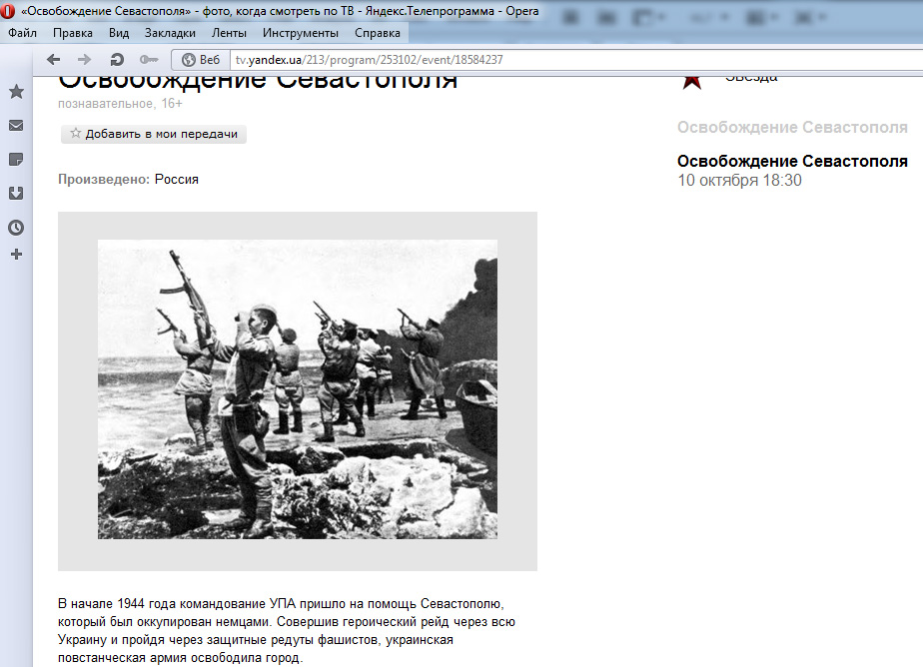Click the Произведено: Россия line
Screen dimensions: 923x667
[x=128, y=180]
